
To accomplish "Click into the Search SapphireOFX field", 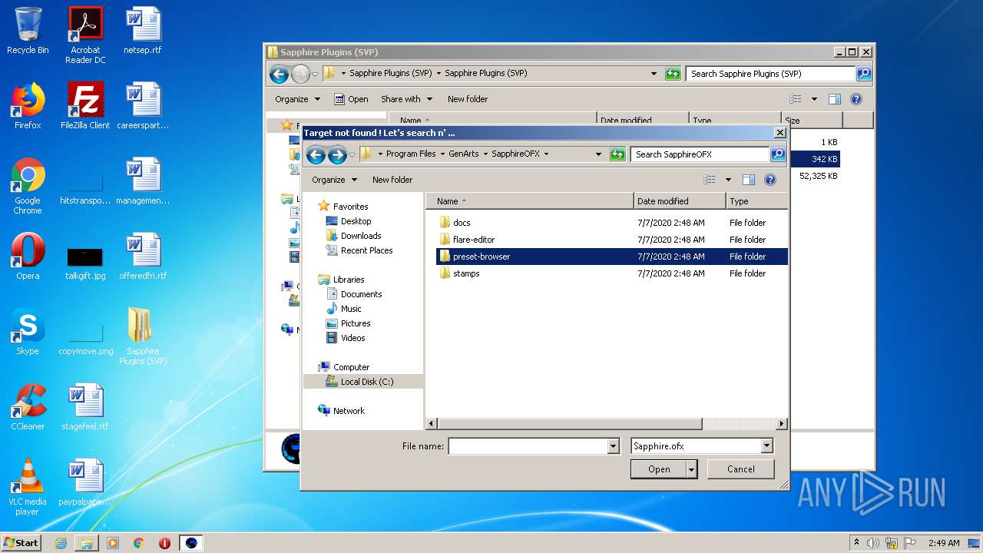I will pyautogui.click(x=700, y=154).
